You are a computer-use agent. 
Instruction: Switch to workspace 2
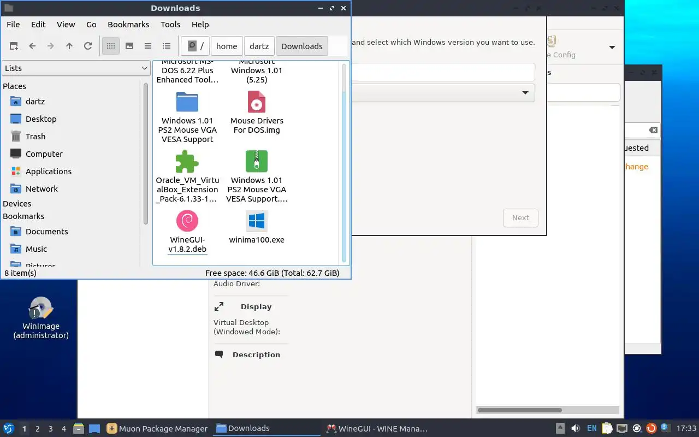click(x=38, y=429)
